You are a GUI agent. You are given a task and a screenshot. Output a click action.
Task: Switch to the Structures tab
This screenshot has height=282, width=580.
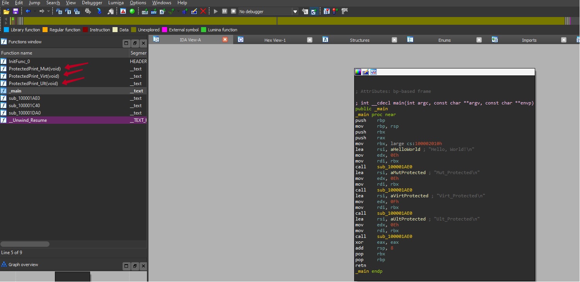point(360,40)
